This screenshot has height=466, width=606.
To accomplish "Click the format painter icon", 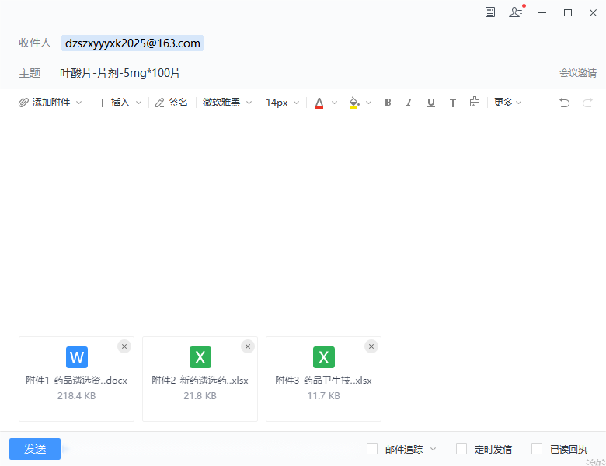I will (x=474, y=103).
